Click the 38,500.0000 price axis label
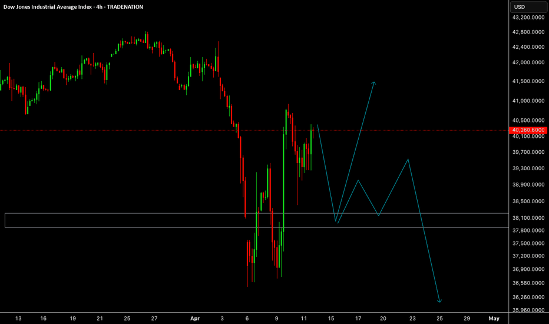 pyautogui.click(x=528, y=201)
